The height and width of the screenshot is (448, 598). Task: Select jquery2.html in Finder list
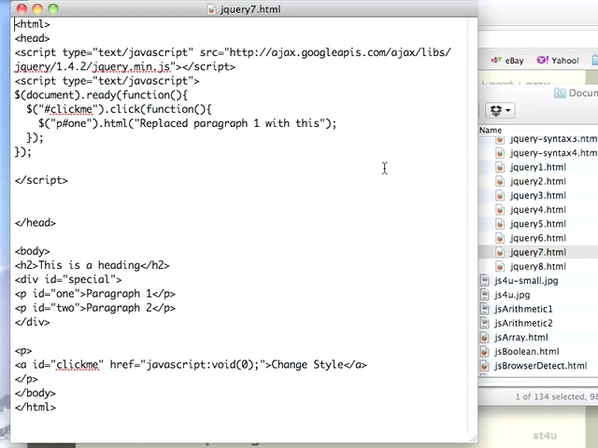point(538,181)
